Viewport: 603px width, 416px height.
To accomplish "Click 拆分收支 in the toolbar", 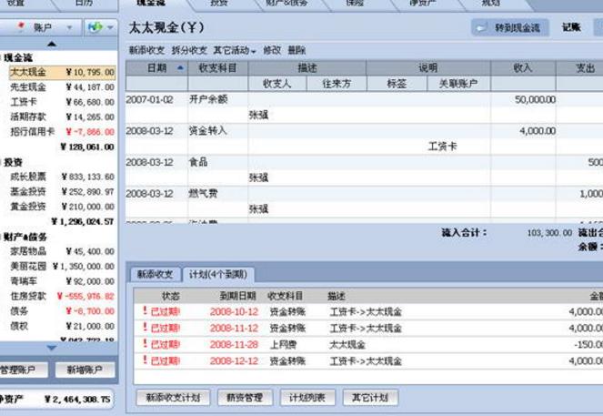I will (x=189, y=50).
